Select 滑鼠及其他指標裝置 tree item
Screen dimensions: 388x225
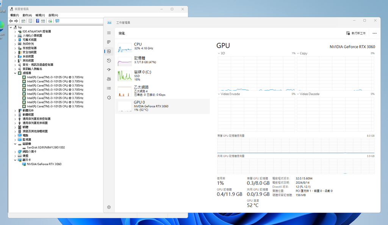pyautogui.click(x=35, y=131)
